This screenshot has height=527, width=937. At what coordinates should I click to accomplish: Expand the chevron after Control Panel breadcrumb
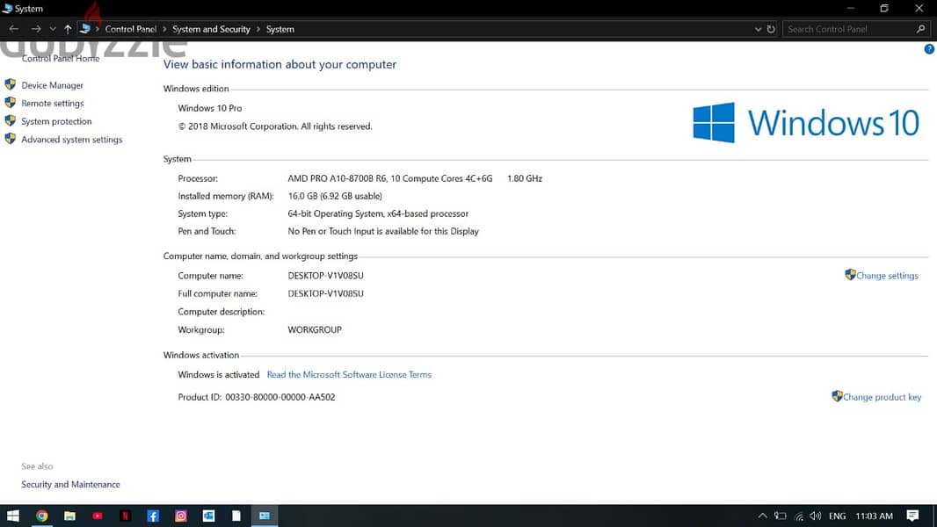[x=164, y=29]
